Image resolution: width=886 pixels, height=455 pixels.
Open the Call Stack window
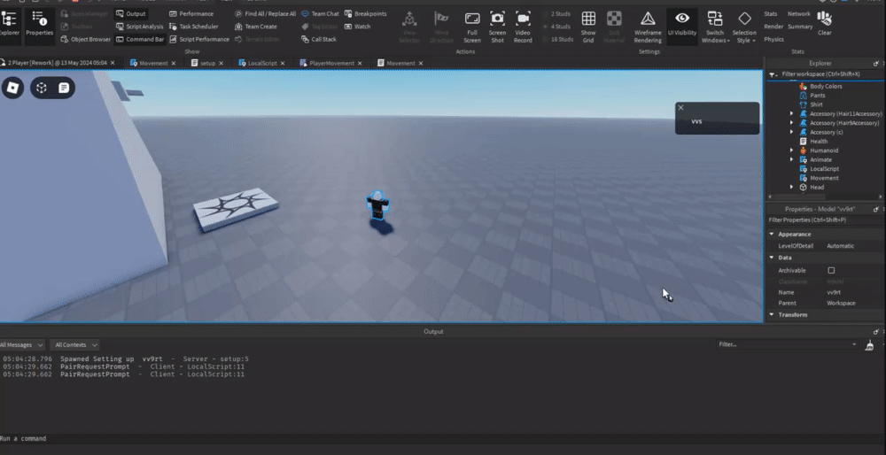point(319,40)
